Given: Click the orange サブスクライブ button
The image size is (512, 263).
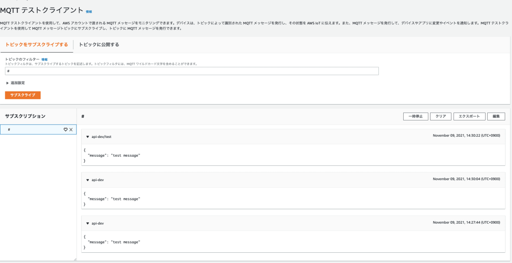Looking at the screenshot, I should 23,95.
